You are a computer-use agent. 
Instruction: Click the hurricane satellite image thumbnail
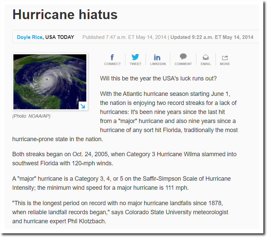50,82
